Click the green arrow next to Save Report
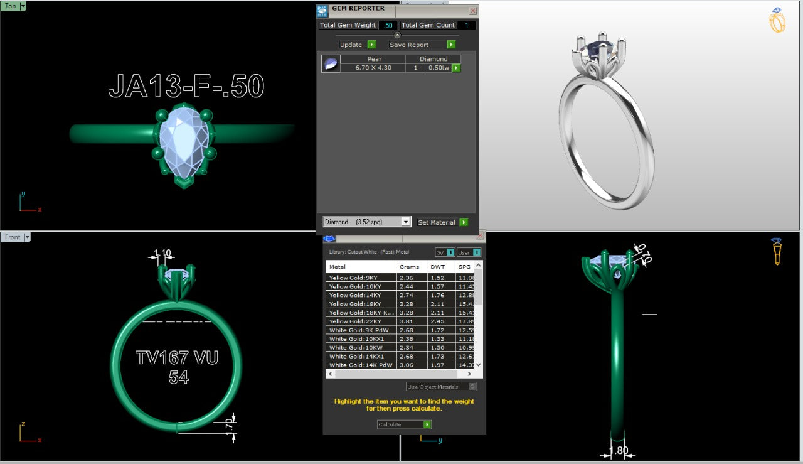This screenshot has width=803, height=464. click(x=451, y=45)
